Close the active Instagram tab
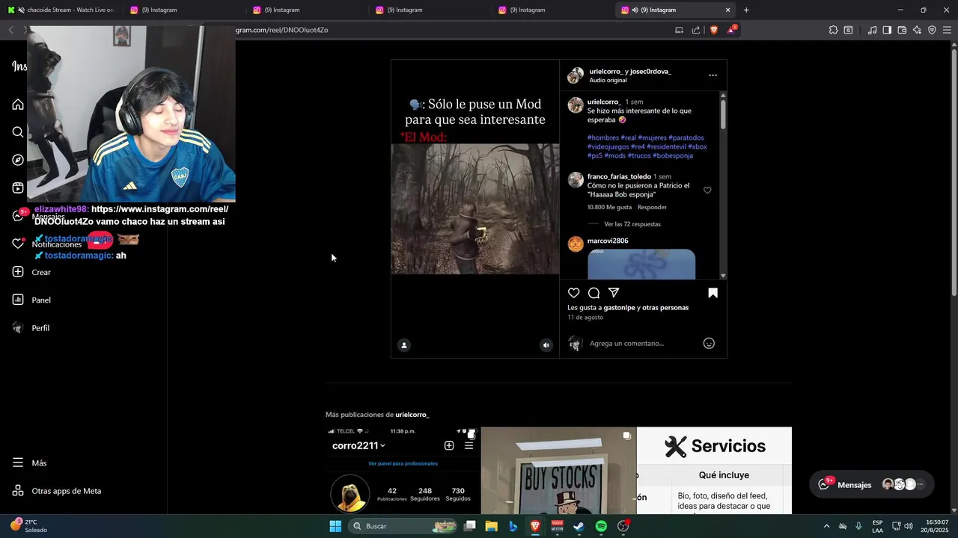The image size is (958, 538). tap(727, 10)
